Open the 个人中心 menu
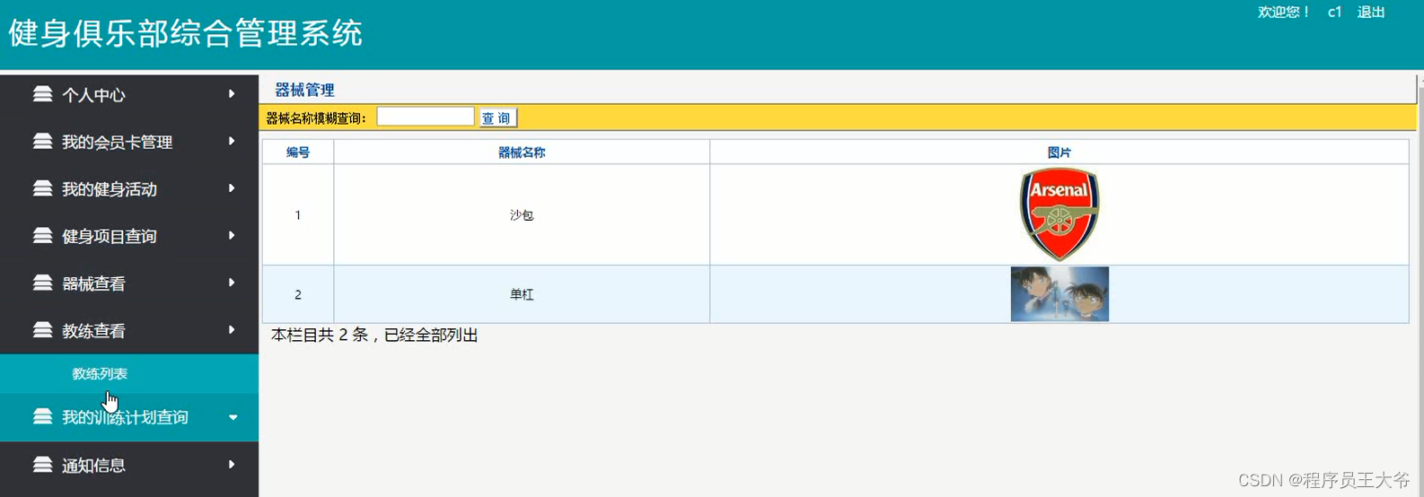Image resolution: width=1424 pixels, height=497 pixels. coord(129,94)
